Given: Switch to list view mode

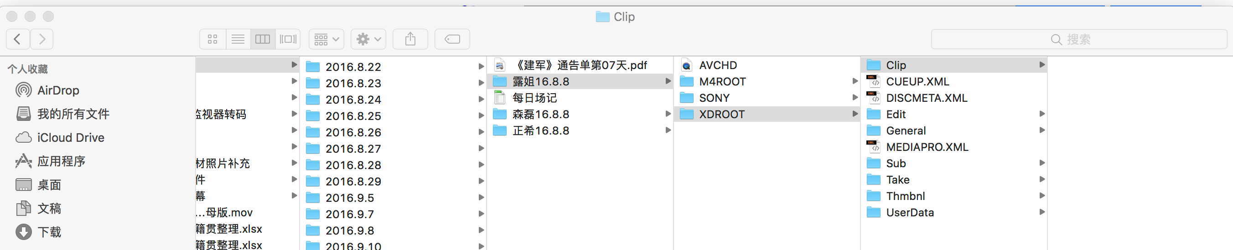Looking at the screenshot, I should click(x=238, y=39).
